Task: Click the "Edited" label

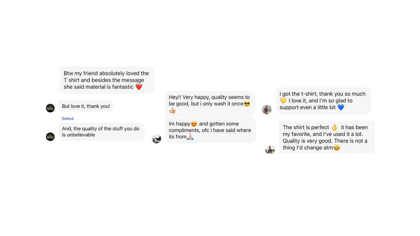Action: coord(68,119)
